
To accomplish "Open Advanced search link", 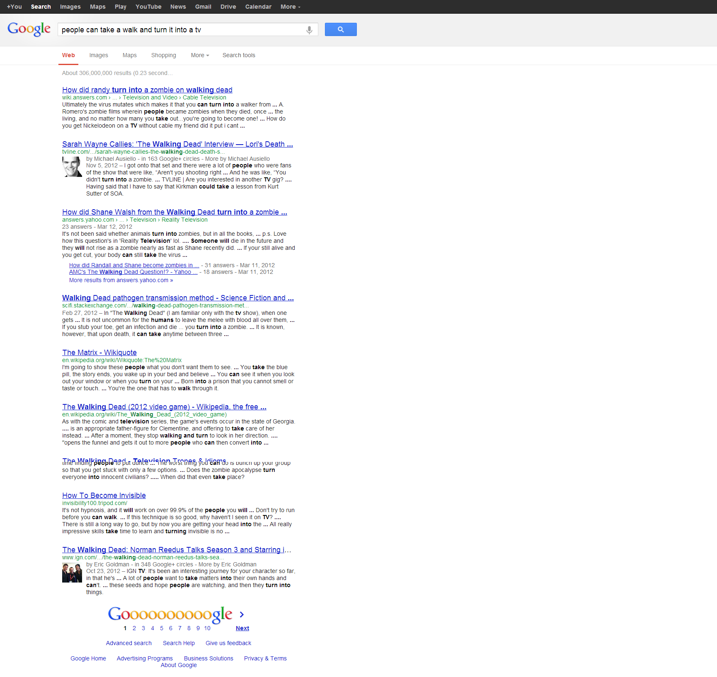I will click(x=129, y=643).
